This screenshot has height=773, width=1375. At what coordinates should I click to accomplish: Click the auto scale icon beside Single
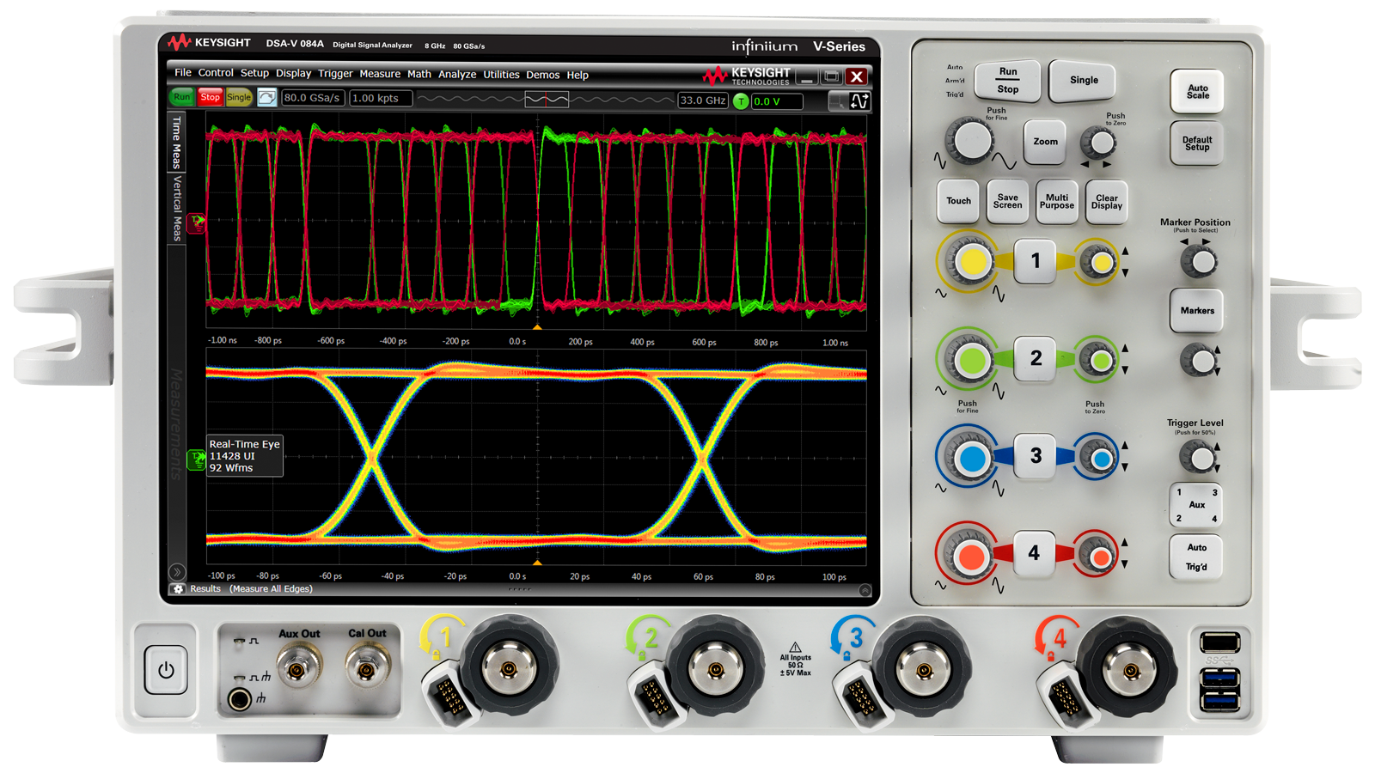(266, 98)
